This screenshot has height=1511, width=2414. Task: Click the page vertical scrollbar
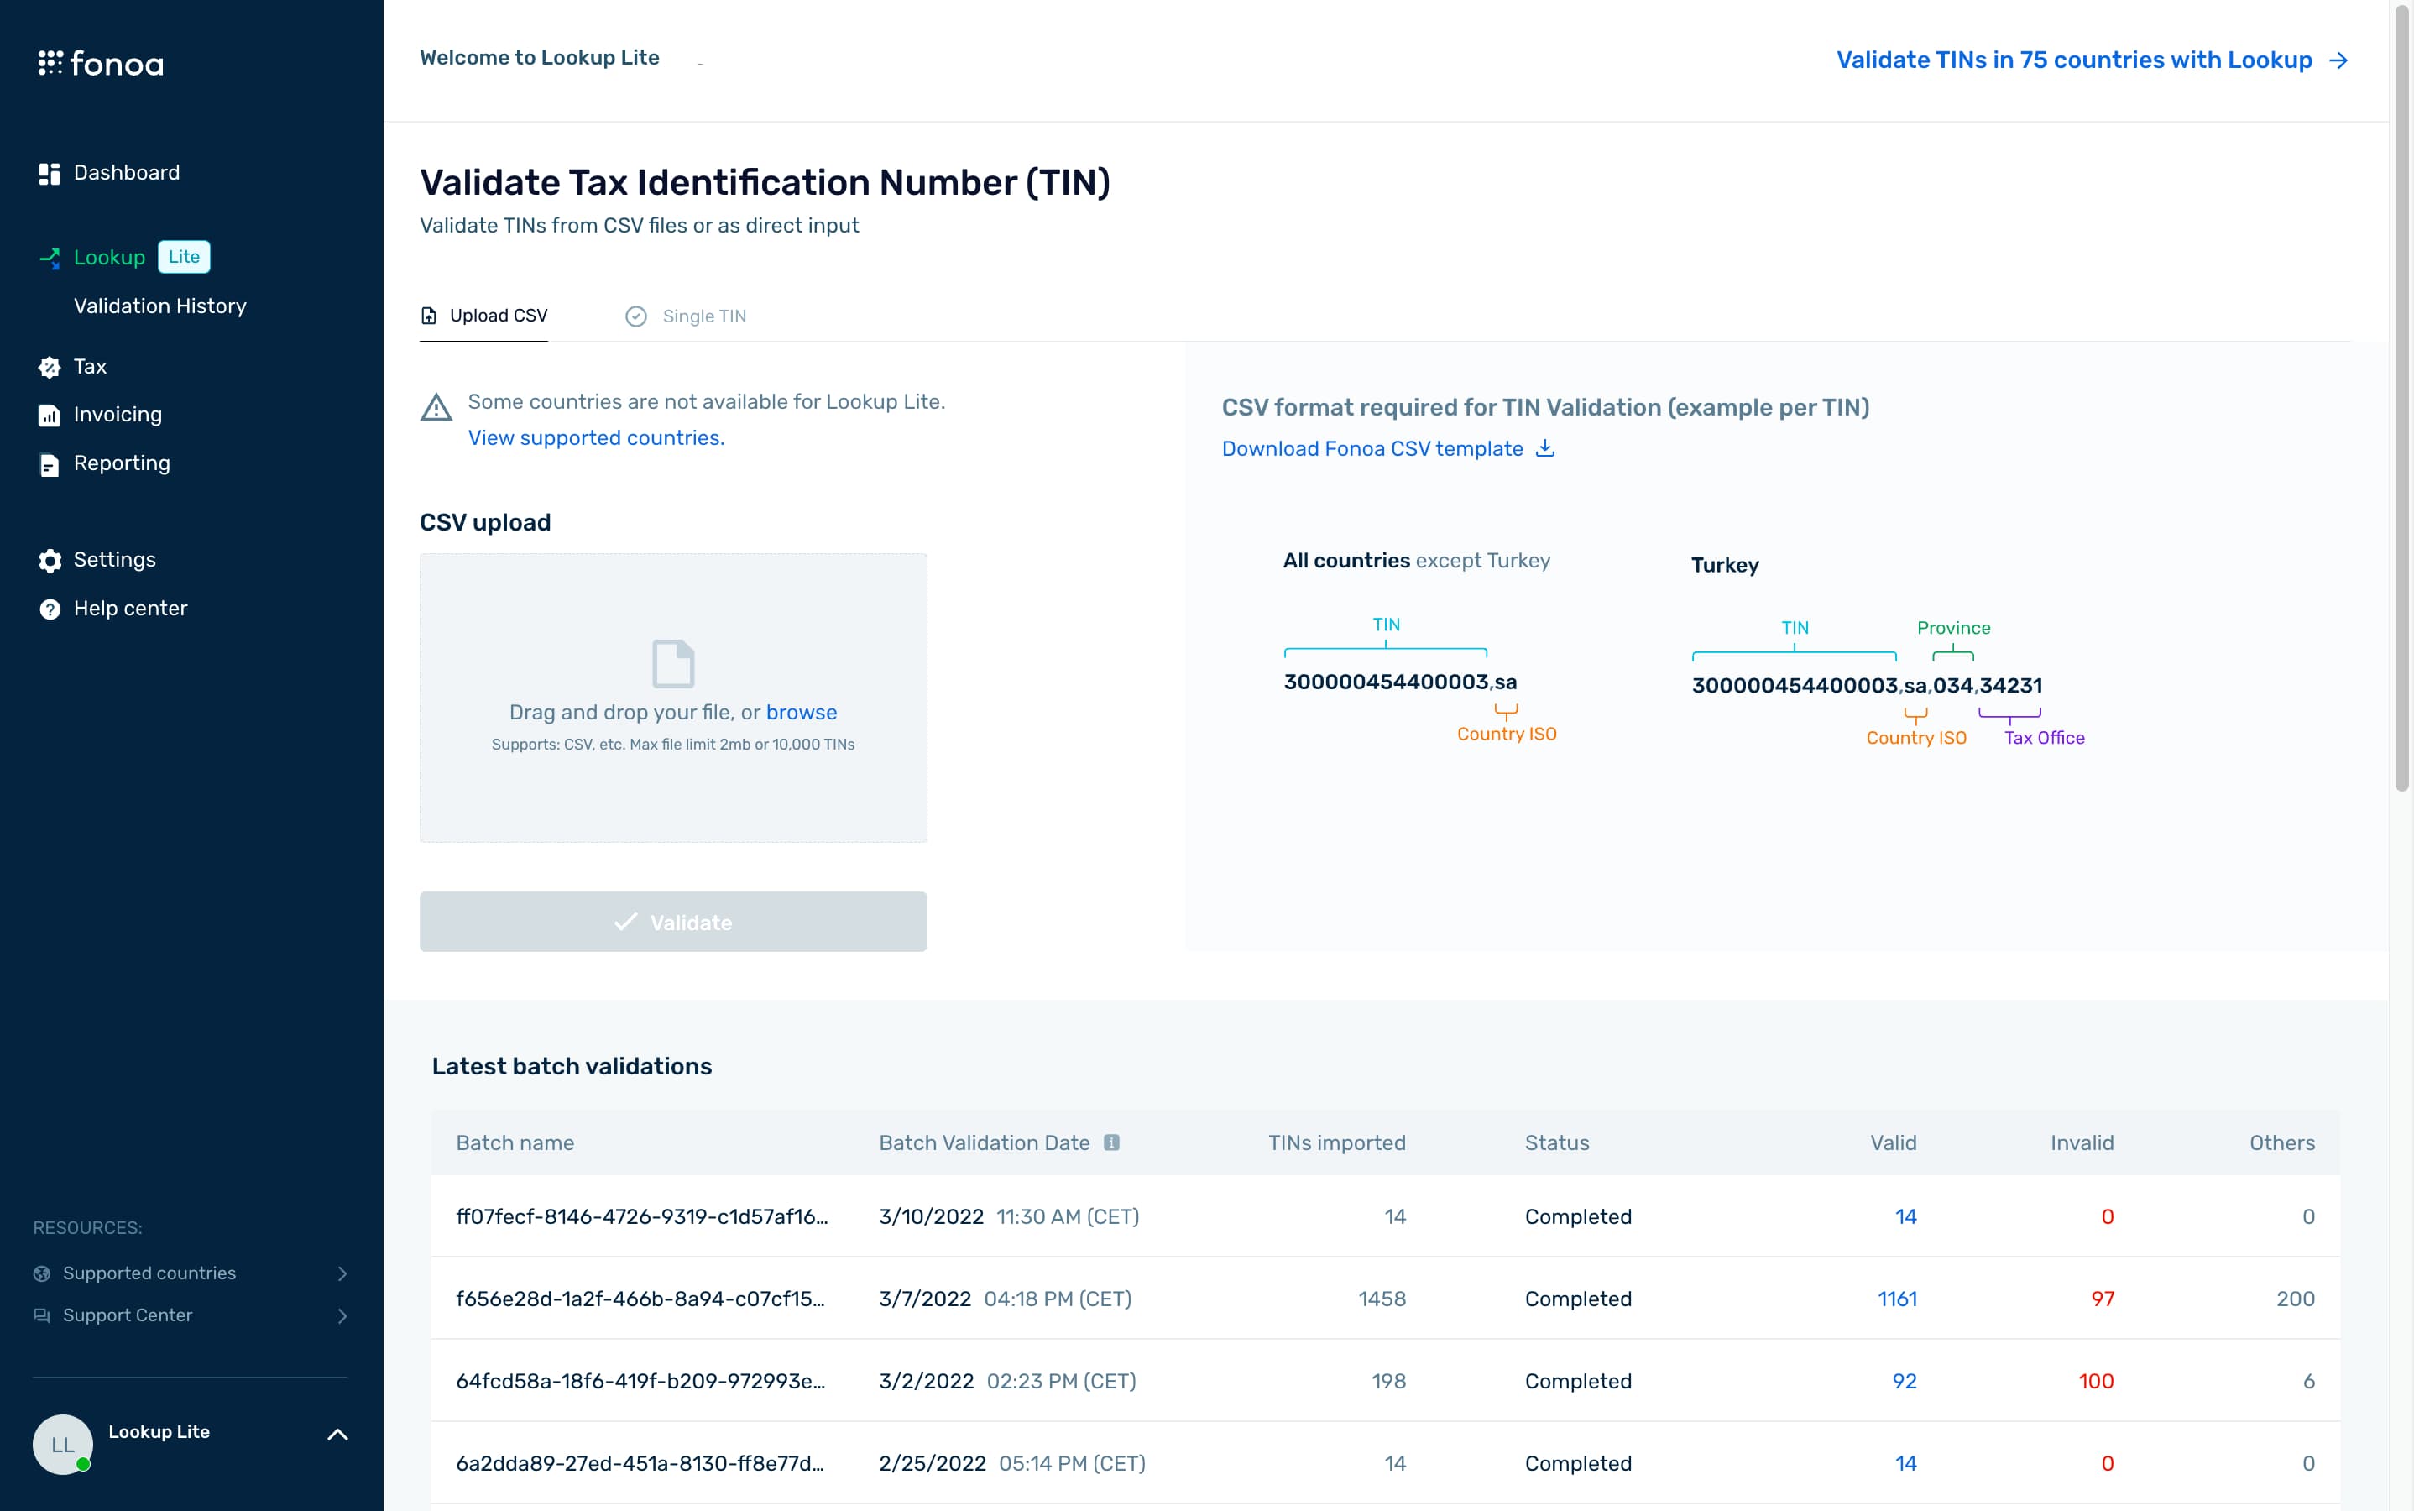point(2402,400)
